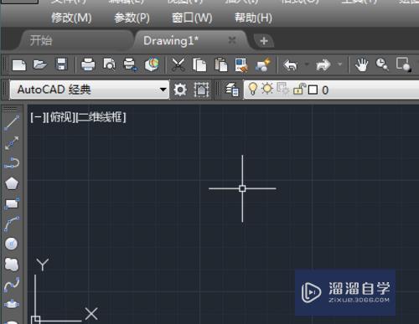Paste from clipboard icon
Screen dimensions: 419x324
click(x=220, y=65)
